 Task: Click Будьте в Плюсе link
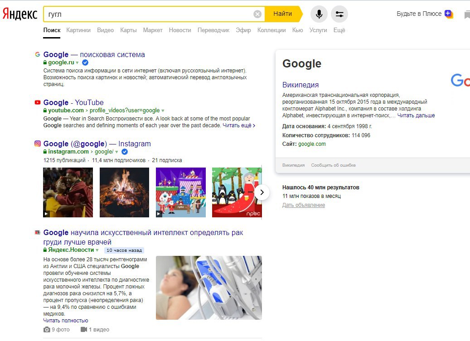[419, 14]
